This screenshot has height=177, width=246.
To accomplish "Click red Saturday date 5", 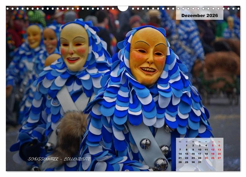I will pos(213,145).
